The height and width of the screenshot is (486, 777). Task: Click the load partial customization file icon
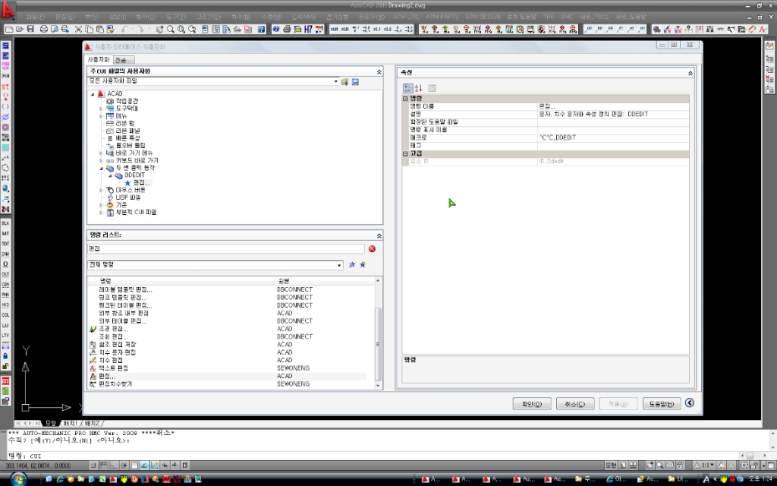[x=345, y=81]
